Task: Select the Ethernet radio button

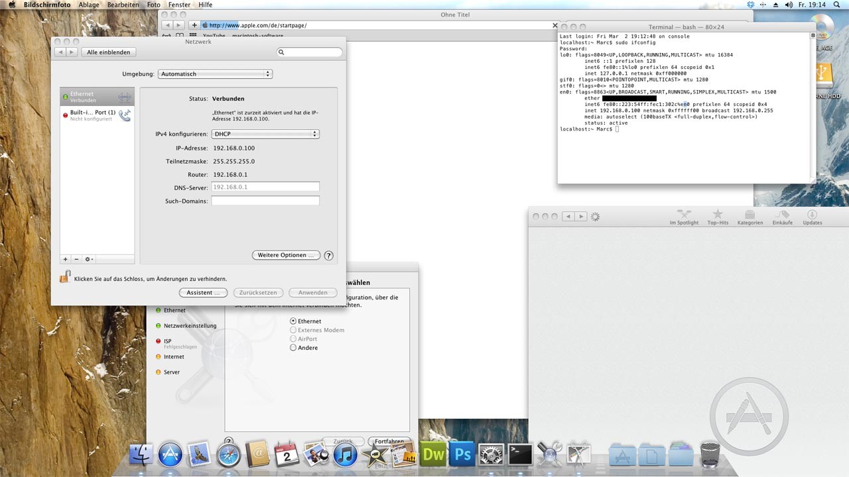Action: (x=293, y=321)
